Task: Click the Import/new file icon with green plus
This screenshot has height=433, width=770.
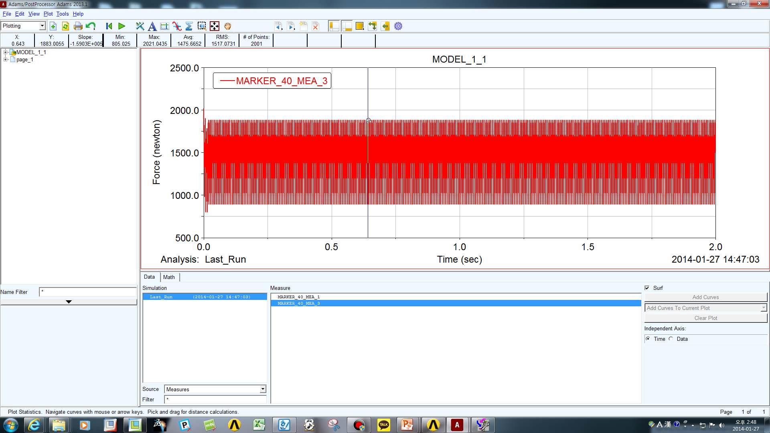Action: 53,26
